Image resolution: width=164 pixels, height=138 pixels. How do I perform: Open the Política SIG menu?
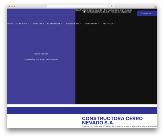pos(72,23)
